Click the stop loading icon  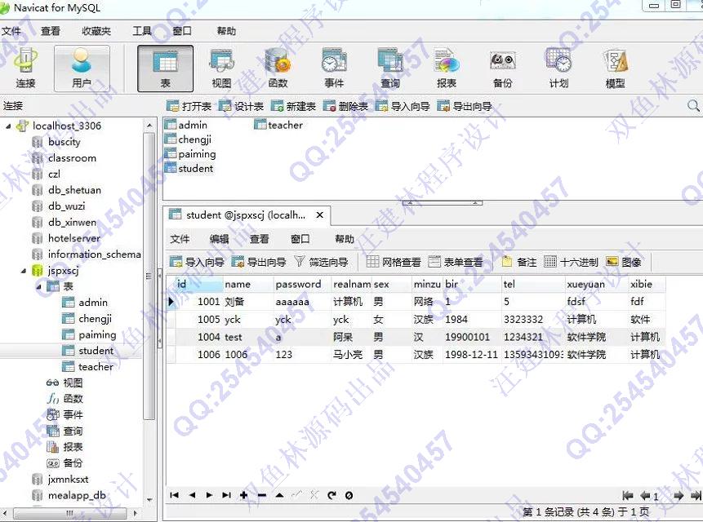point(349,495)
